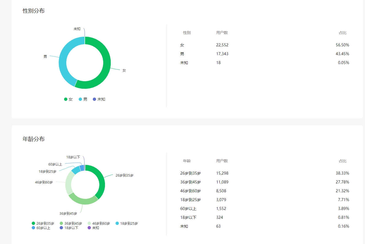The image size is (365, 244).
Task: Click the 60岁以上 row in age table
Action: [x=265, y=209]
